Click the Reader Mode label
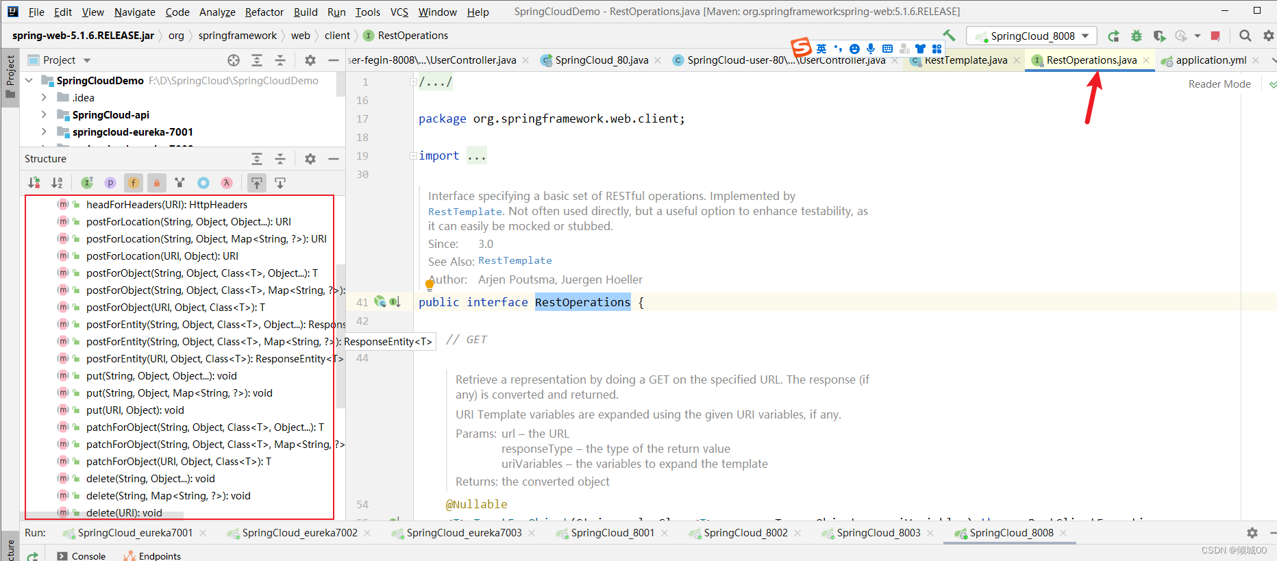Screen dimensions: 1277x561 pos(1219,84)
